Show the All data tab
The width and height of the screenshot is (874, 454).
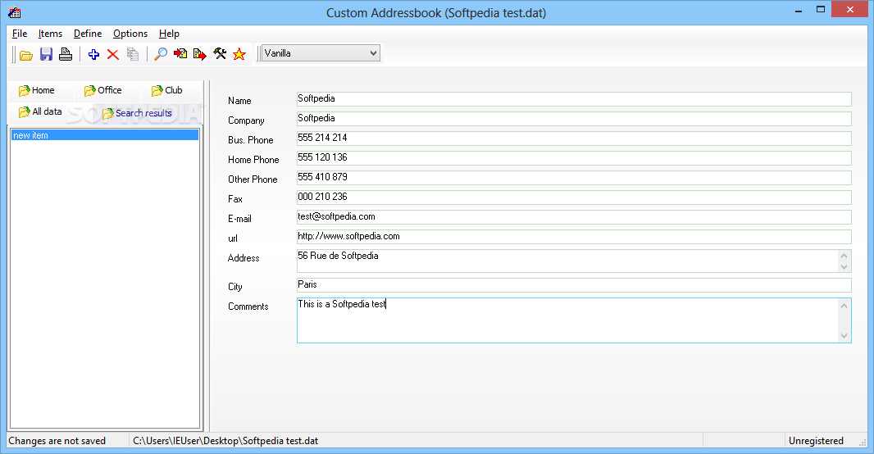coord(40,112)
